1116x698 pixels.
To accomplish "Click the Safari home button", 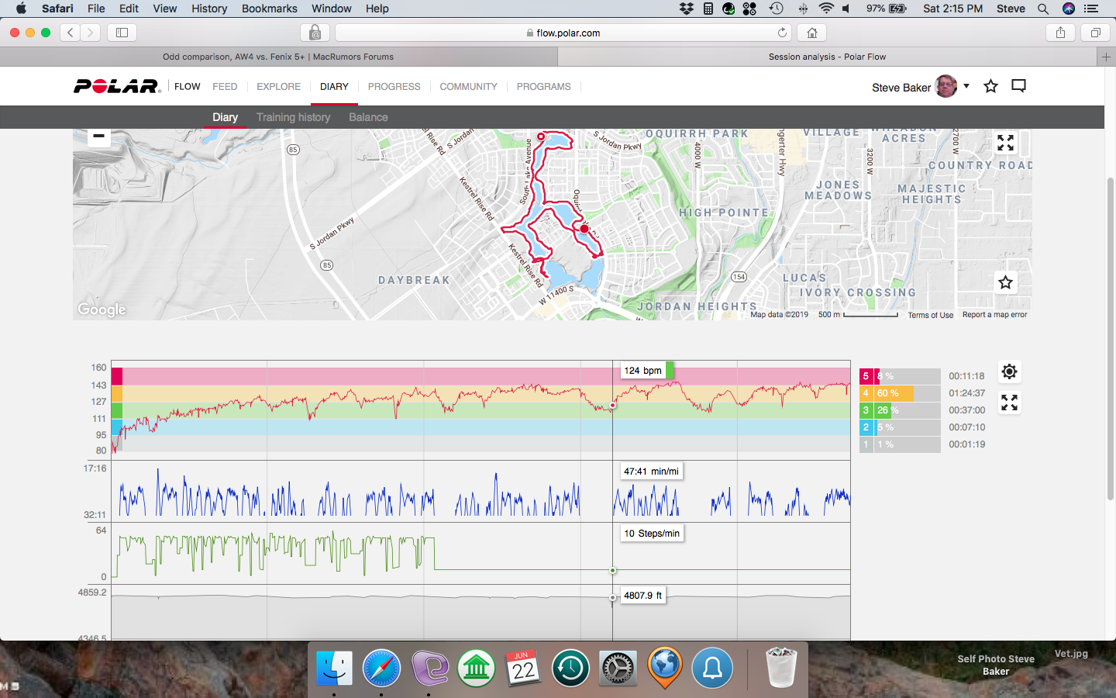I will 811,33.
